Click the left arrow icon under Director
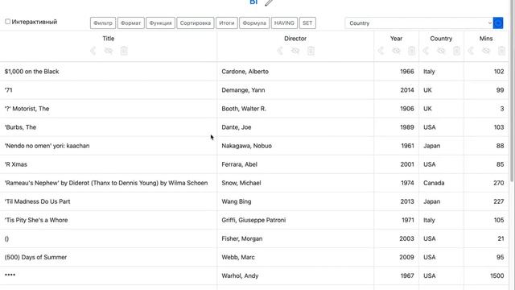Screen dimensions: 515x290 click(x=280, y=51)
